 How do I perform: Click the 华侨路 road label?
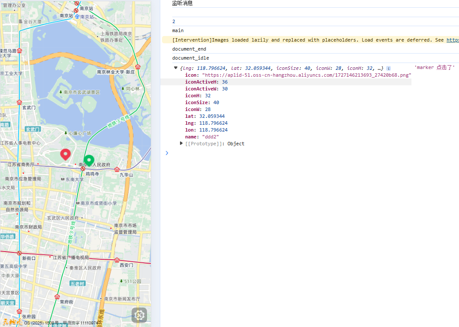click(8, 237)
